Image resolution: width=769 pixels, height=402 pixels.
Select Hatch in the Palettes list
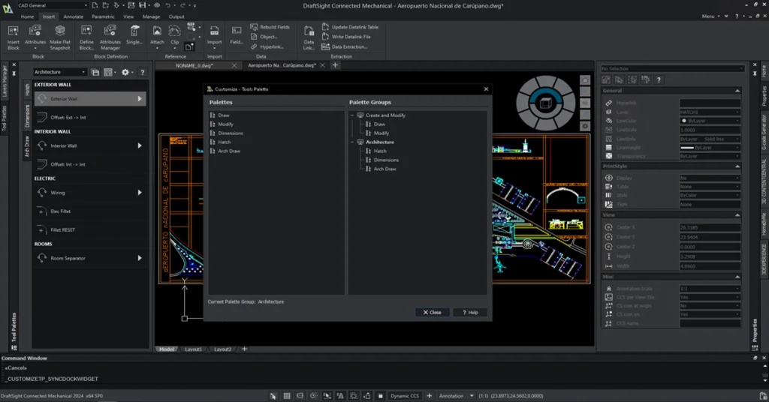[225, 142]
